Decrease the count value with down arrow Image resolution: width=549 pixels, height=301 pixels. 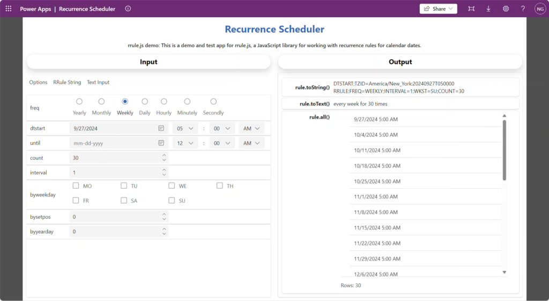164,160
